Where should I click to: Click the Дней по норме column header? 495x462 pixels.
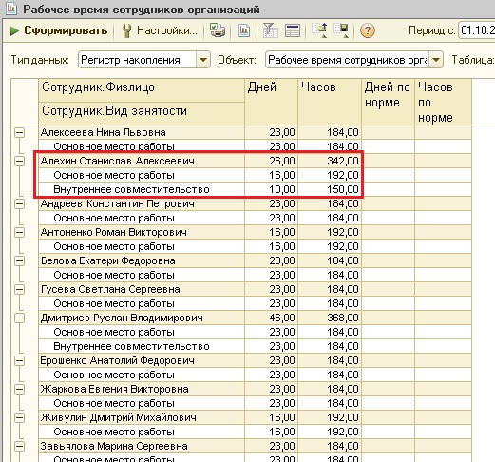click(388, 102)
